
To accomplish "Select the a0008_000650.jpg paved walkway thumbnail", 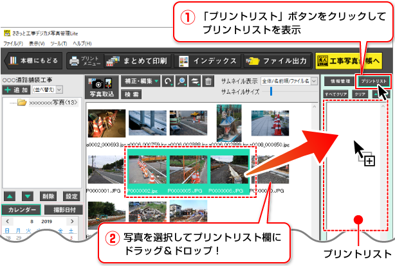I will [x=270, y=123].
